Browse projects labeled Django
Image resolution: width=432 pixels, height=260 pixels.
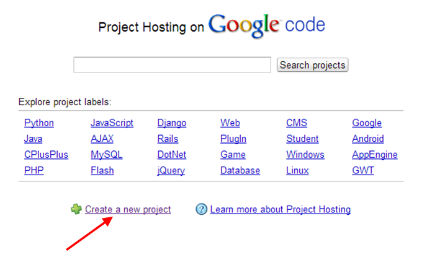tap(172, 123)
